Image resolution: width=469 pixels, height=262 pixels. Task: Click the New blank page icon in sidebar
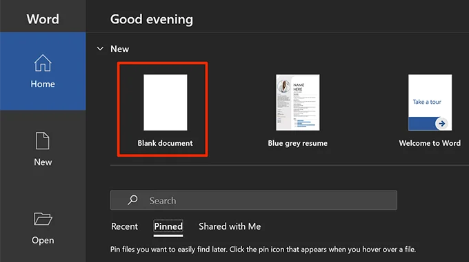point(43,141)
